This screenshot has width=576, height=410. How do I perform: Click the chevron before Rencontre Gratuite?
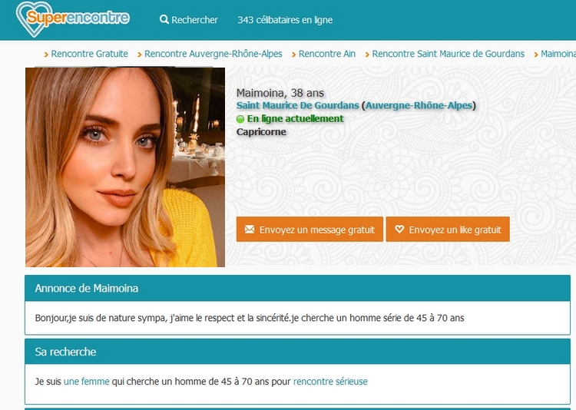(x=46, y=55)
